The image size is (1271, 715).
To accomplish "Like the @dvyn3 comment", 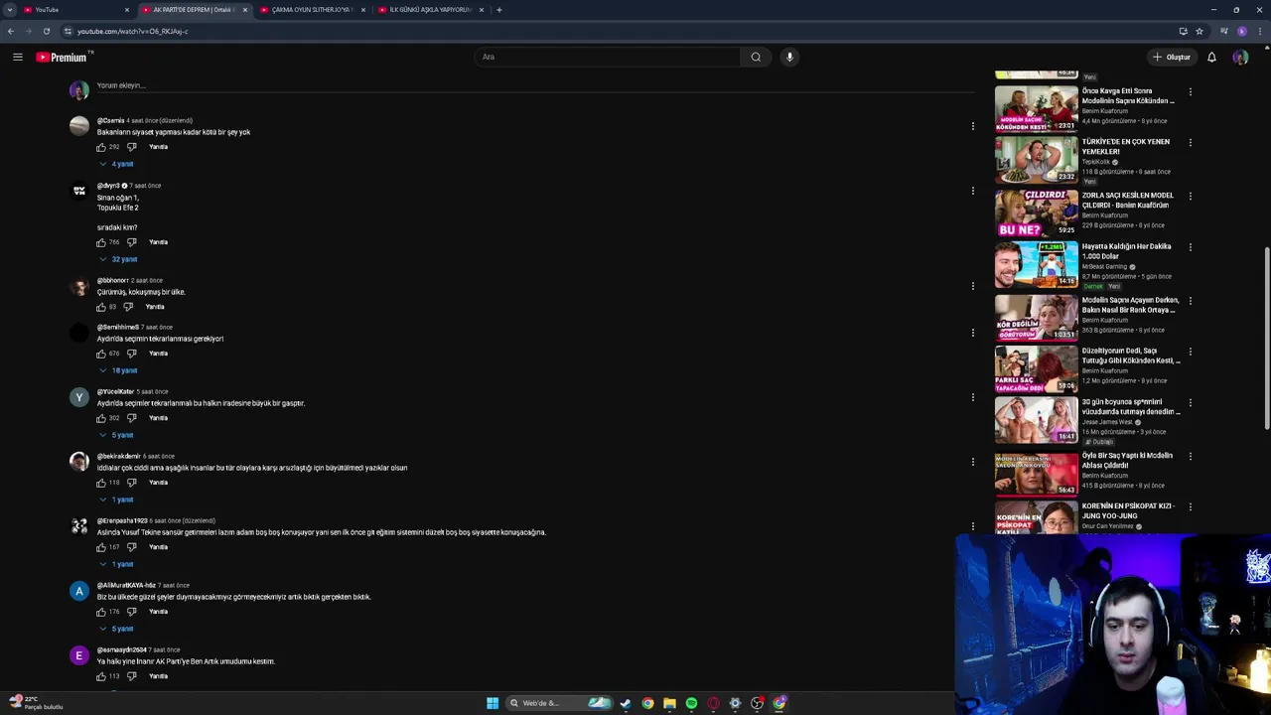I will [101, 242].
